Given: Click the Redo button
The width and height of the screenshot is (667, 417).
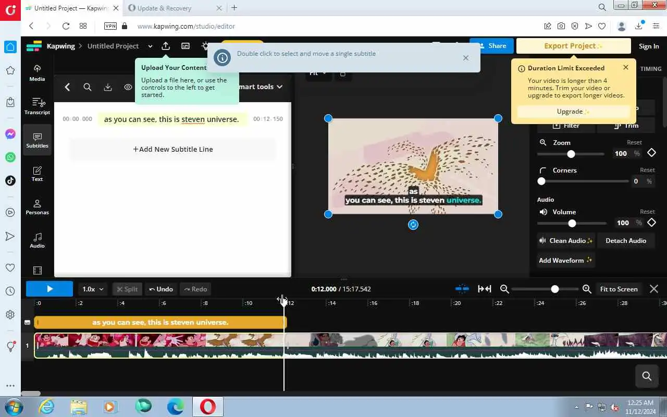Looking at the screenshot, I should (195, 289).
